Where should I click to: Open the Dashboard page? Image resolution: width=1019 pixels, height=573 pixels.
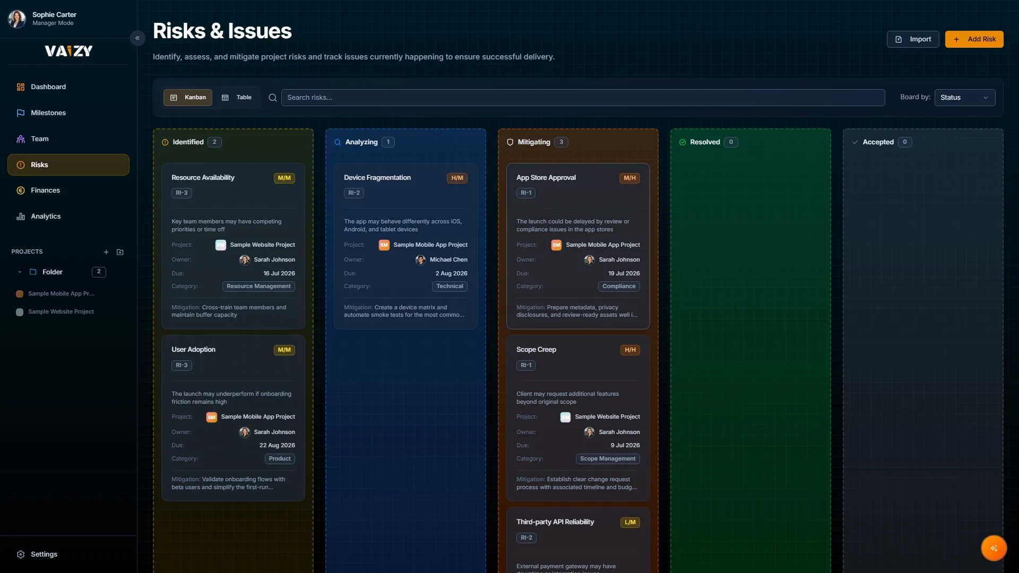coord(68,87)
